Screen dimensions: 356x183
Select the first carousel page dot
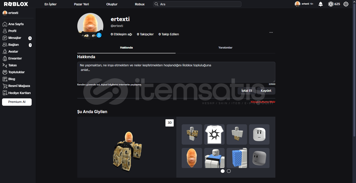pyautogui.click(x=223, y=171)
